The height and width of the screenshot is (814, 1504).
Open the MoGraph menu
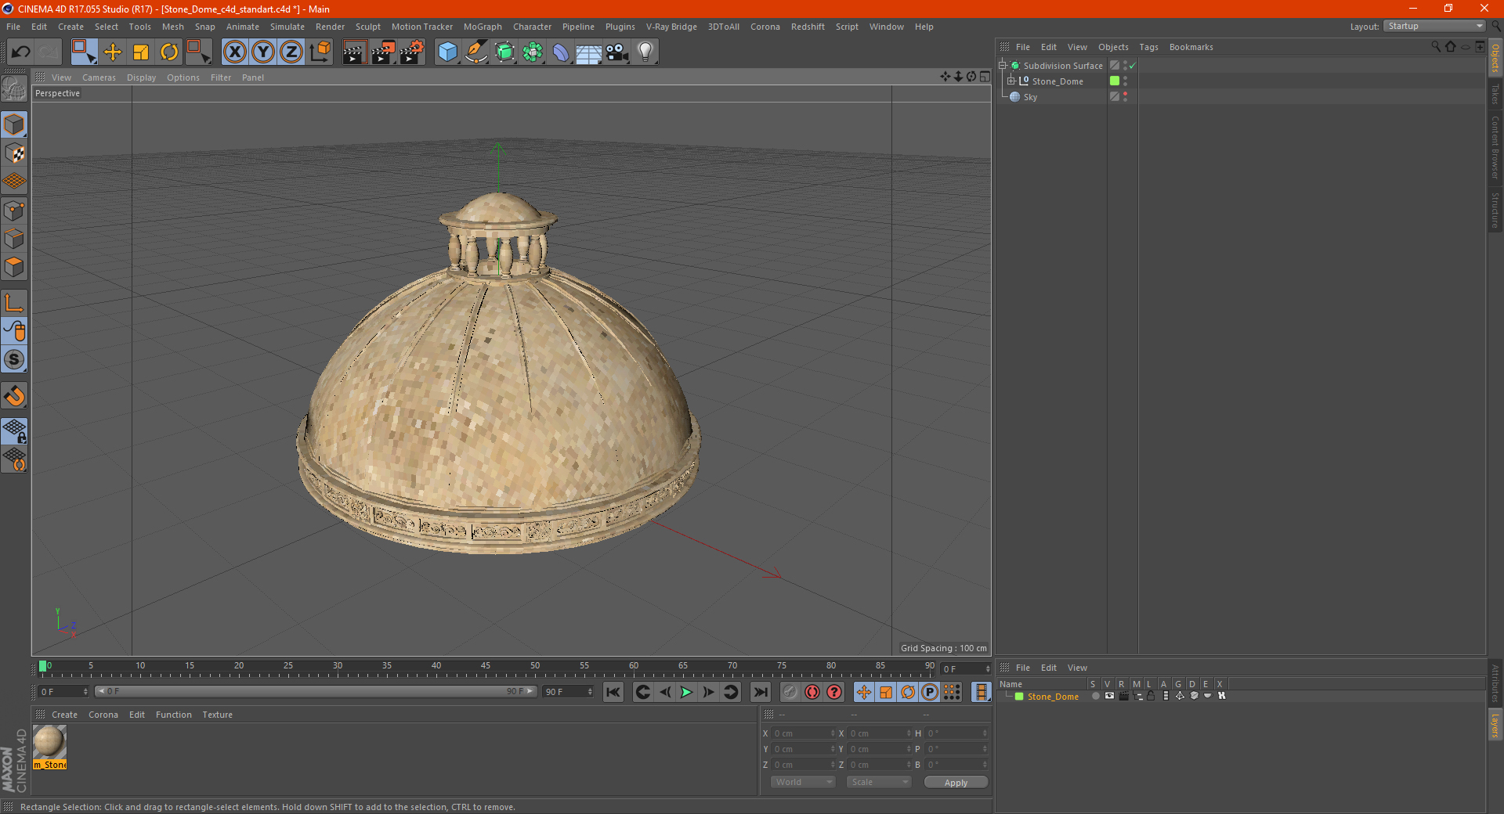483,27
